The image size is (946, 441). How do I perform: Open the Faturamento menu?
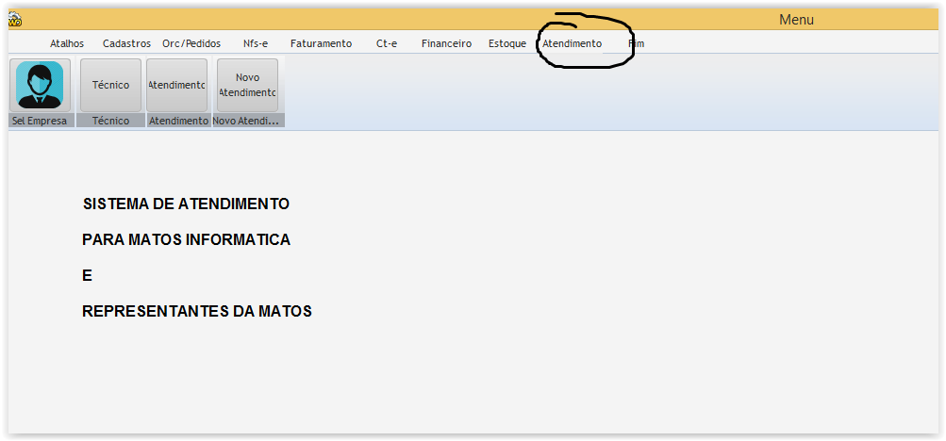(x=321, y=43)
